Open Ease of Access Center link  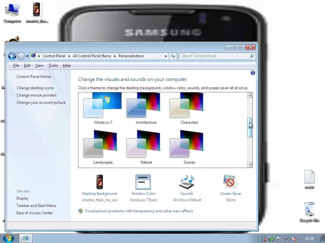tap(35, 213)
